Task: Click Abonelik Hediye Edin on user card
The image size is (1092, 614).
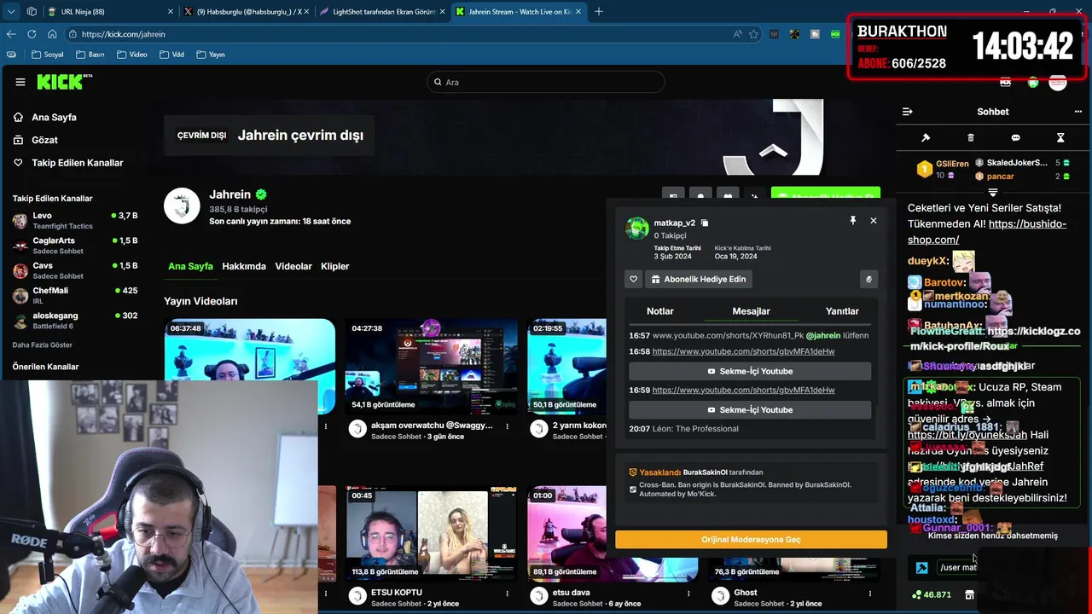Action: click(x=700, y=279)
